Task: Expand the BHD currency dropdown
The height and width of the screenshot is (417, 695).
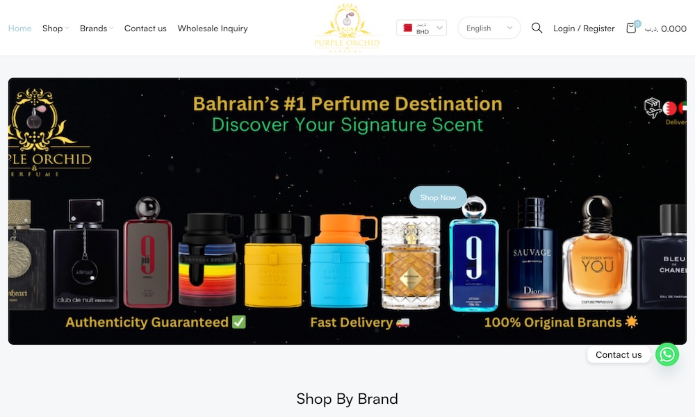Action: tap(422, 28)
